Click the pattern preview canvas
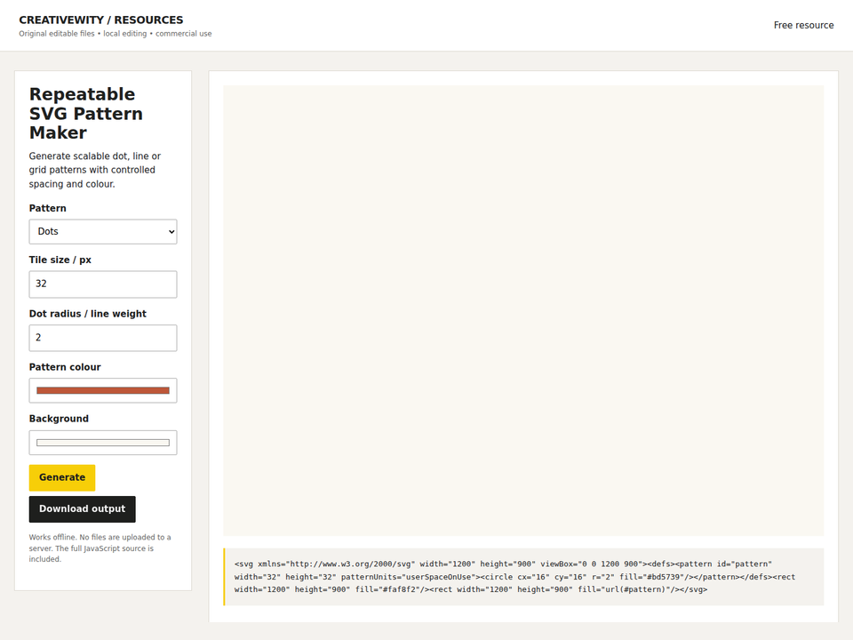This screenshot has height=640, width=853. pos(523,311)
